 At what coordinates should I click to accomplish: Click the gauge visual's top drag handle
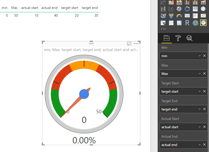click(91, 43)
